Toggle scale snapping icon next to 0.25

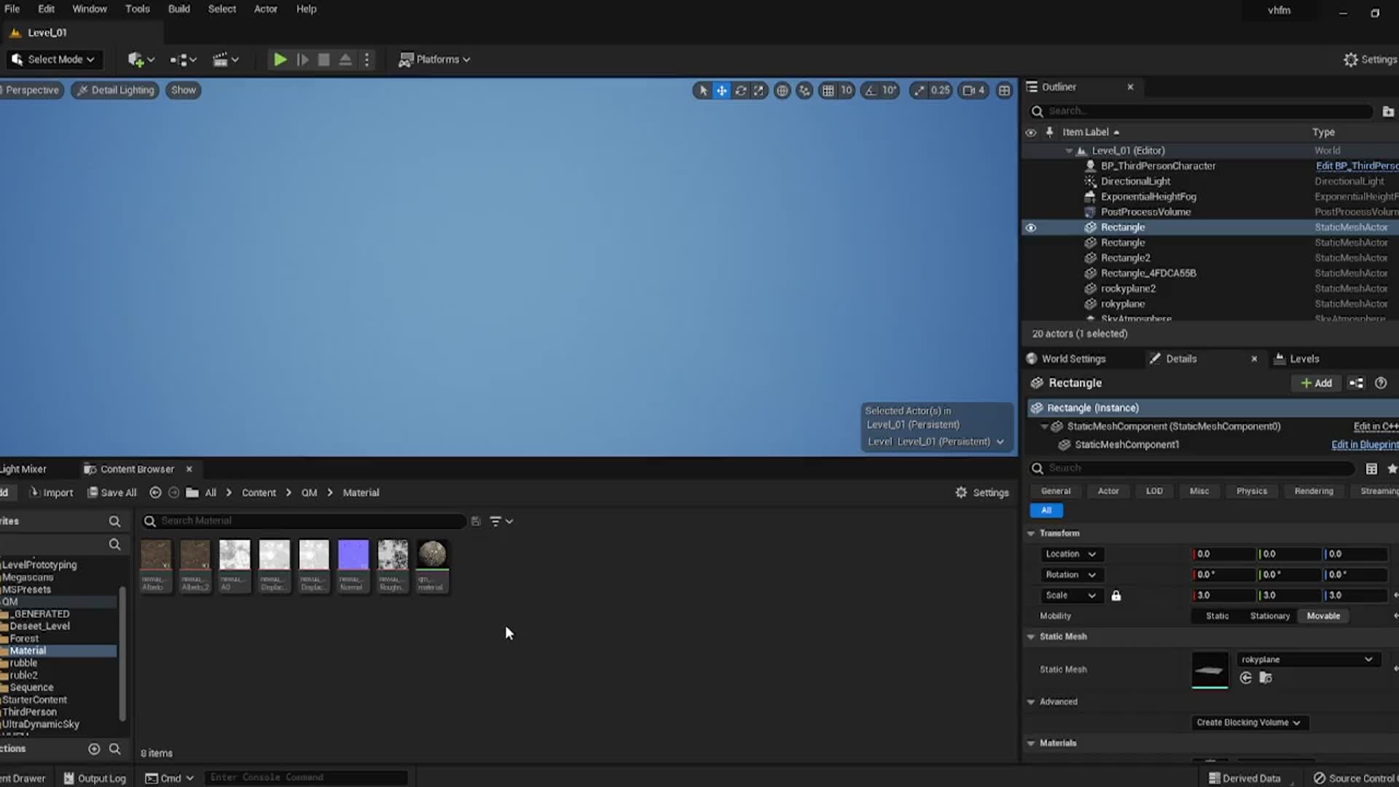tap(920, 90)
